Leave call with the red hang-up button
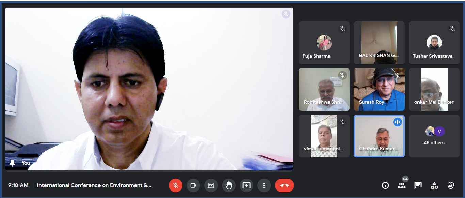The width and height of the screenshot is (465, 198). point(285,185)
